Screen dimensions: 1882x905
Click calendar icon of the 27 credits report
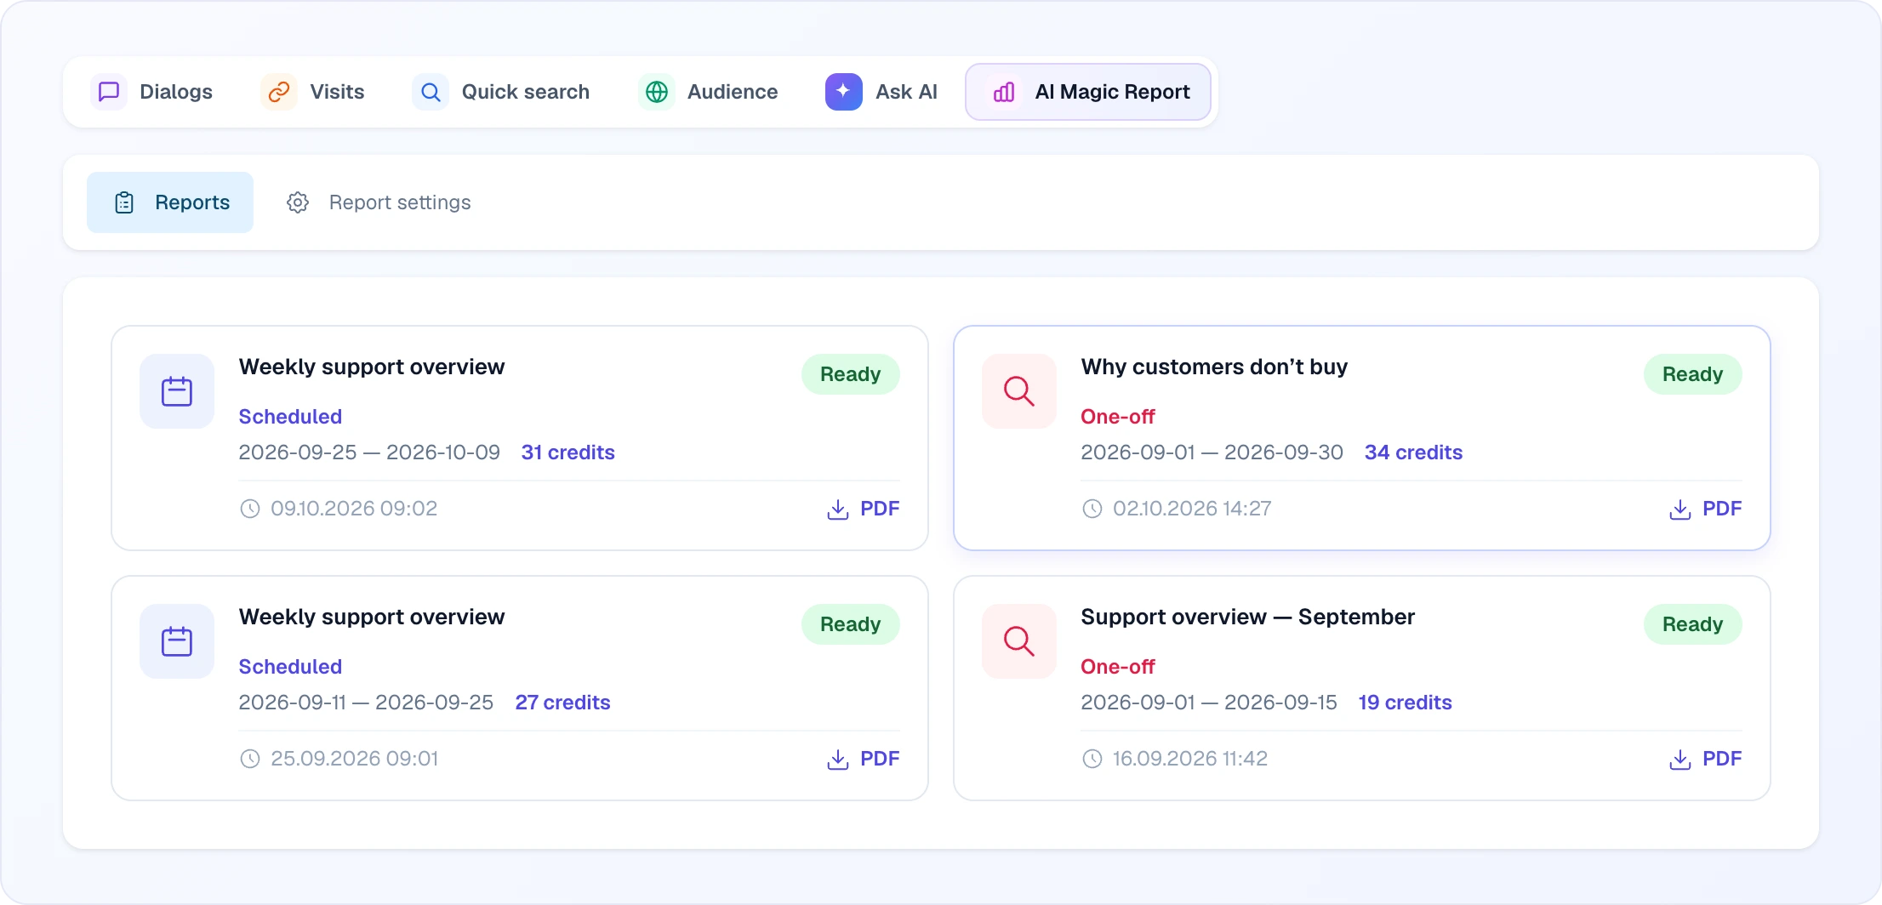coord(177,641)
